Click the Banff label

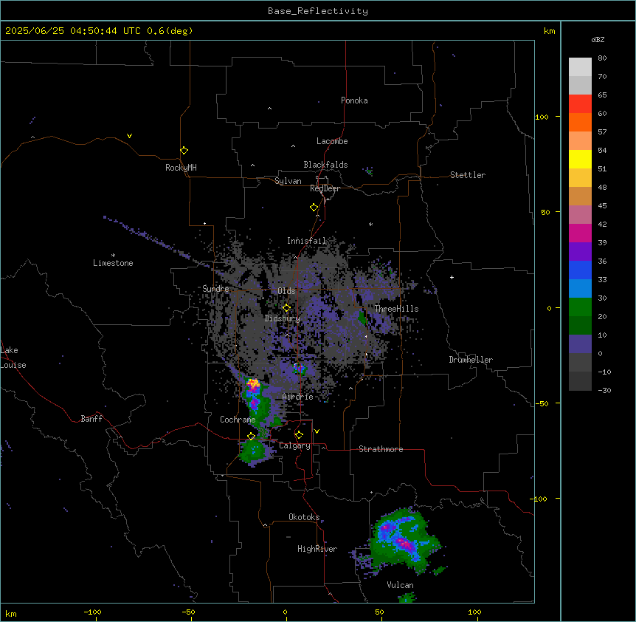tap(91, 419)
